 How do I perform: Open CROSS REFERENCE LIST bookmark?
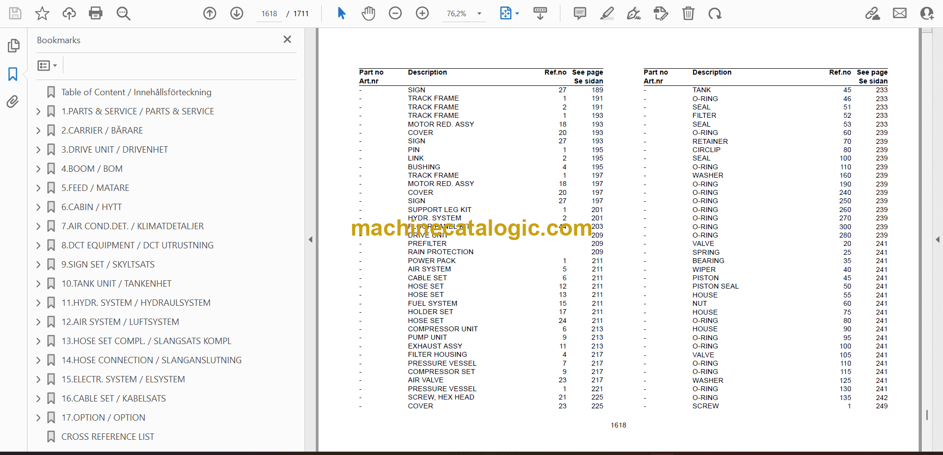pyautogui.click(x=108, y=437)
